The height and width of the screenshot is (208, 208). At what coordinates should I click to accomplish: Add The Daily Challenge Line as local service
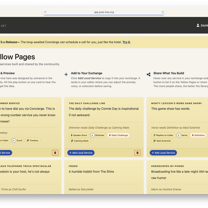[x=81, y=153]
